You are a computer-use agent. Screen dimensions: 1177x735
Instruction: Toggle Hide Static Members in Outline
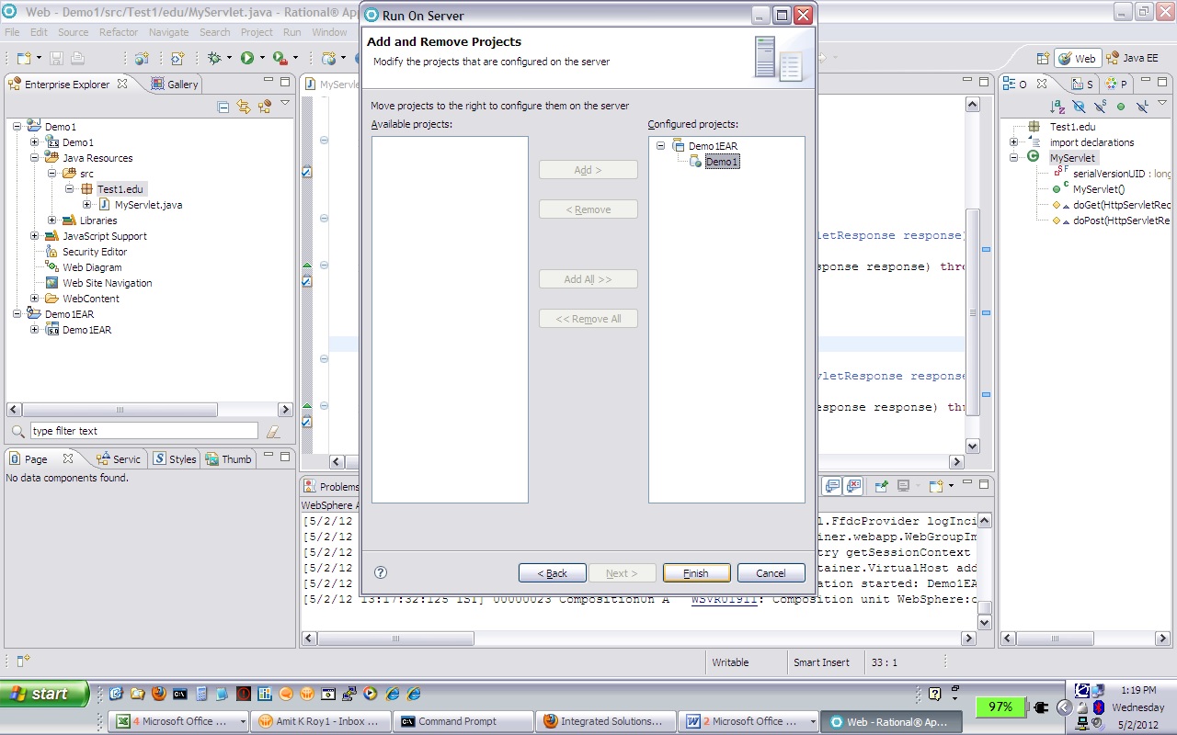click(x=1101, y=107)
